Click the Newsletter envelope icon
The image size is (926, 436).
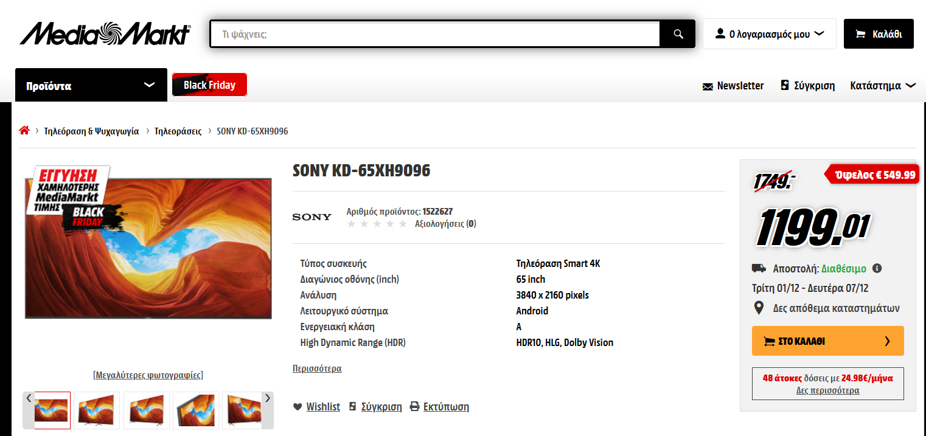[x=708, y=86]
